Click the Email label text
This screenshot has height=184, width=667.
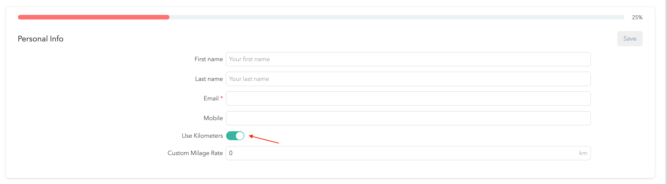point(211,98)
